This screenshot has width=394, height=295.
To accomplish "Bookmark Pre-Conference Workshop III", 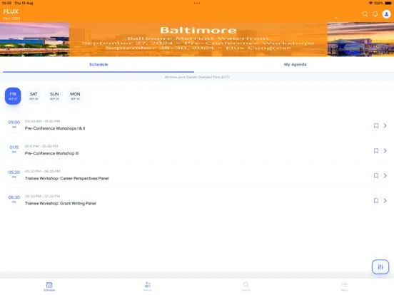I will 376,151.
